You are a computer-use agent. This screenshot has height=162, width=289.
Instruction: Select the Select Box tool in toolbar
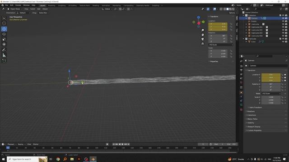click(x=4, y=18)
